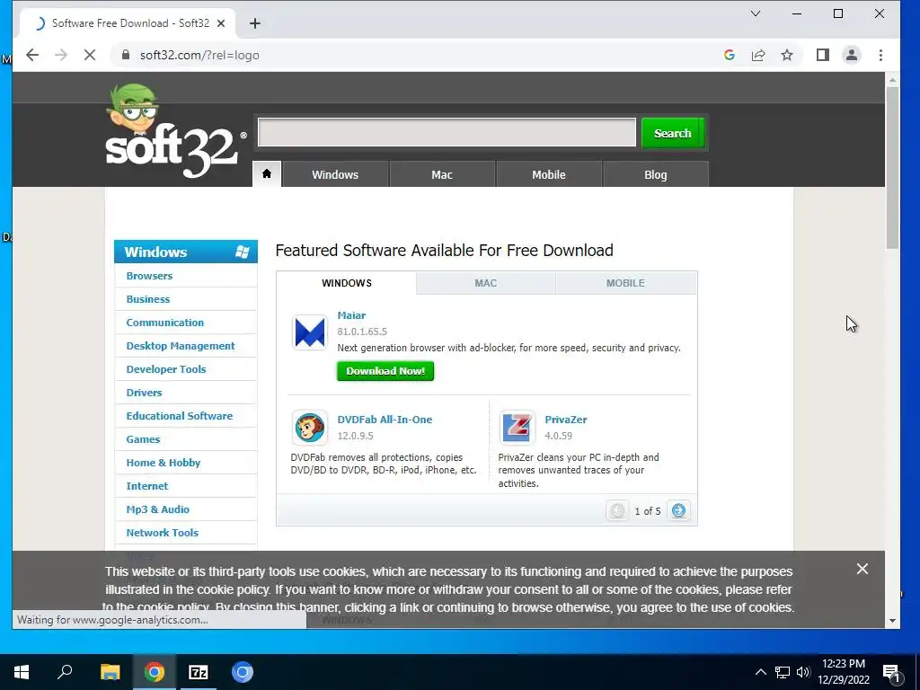Close the cookie banner

(x=862, y=569)
